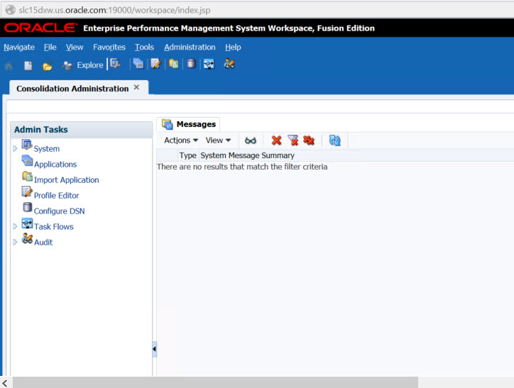The image size is (514, 388).
Task: Click the Task Flows icon in Admin Tasks
Action: pos(27,223)
